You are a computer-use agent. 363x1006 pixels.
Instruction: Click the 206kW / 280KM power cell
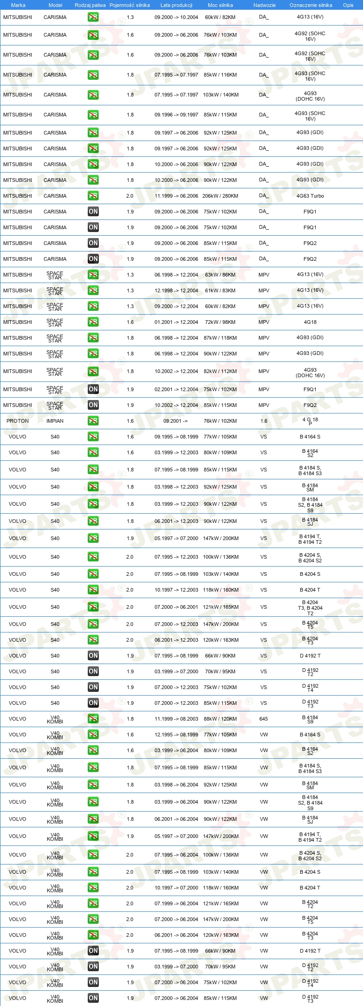click(220, 196)
